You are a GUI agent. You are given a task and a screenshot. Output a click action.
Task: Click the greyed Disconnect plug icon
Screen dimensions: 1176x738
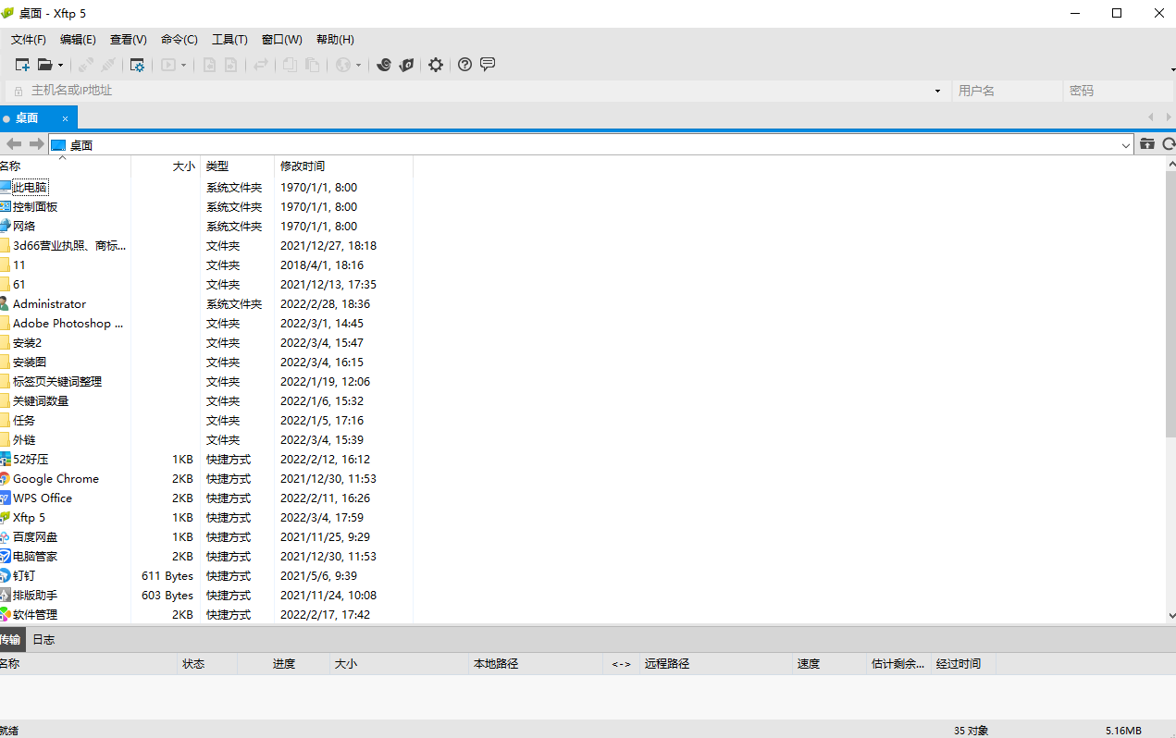pos(108,65)
